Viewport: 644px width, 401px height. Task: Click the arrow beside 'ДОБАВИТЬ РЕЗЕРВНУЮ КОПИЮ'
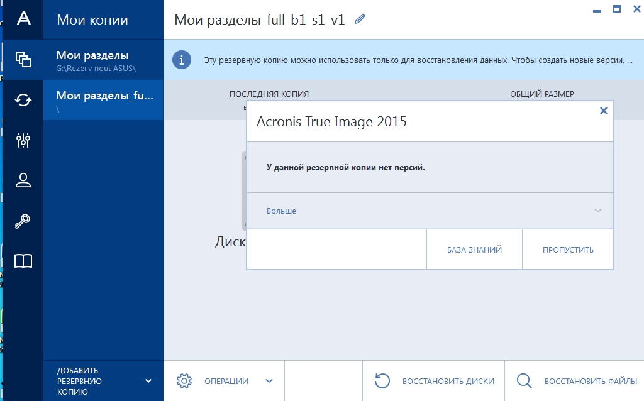tap(148, 381)
